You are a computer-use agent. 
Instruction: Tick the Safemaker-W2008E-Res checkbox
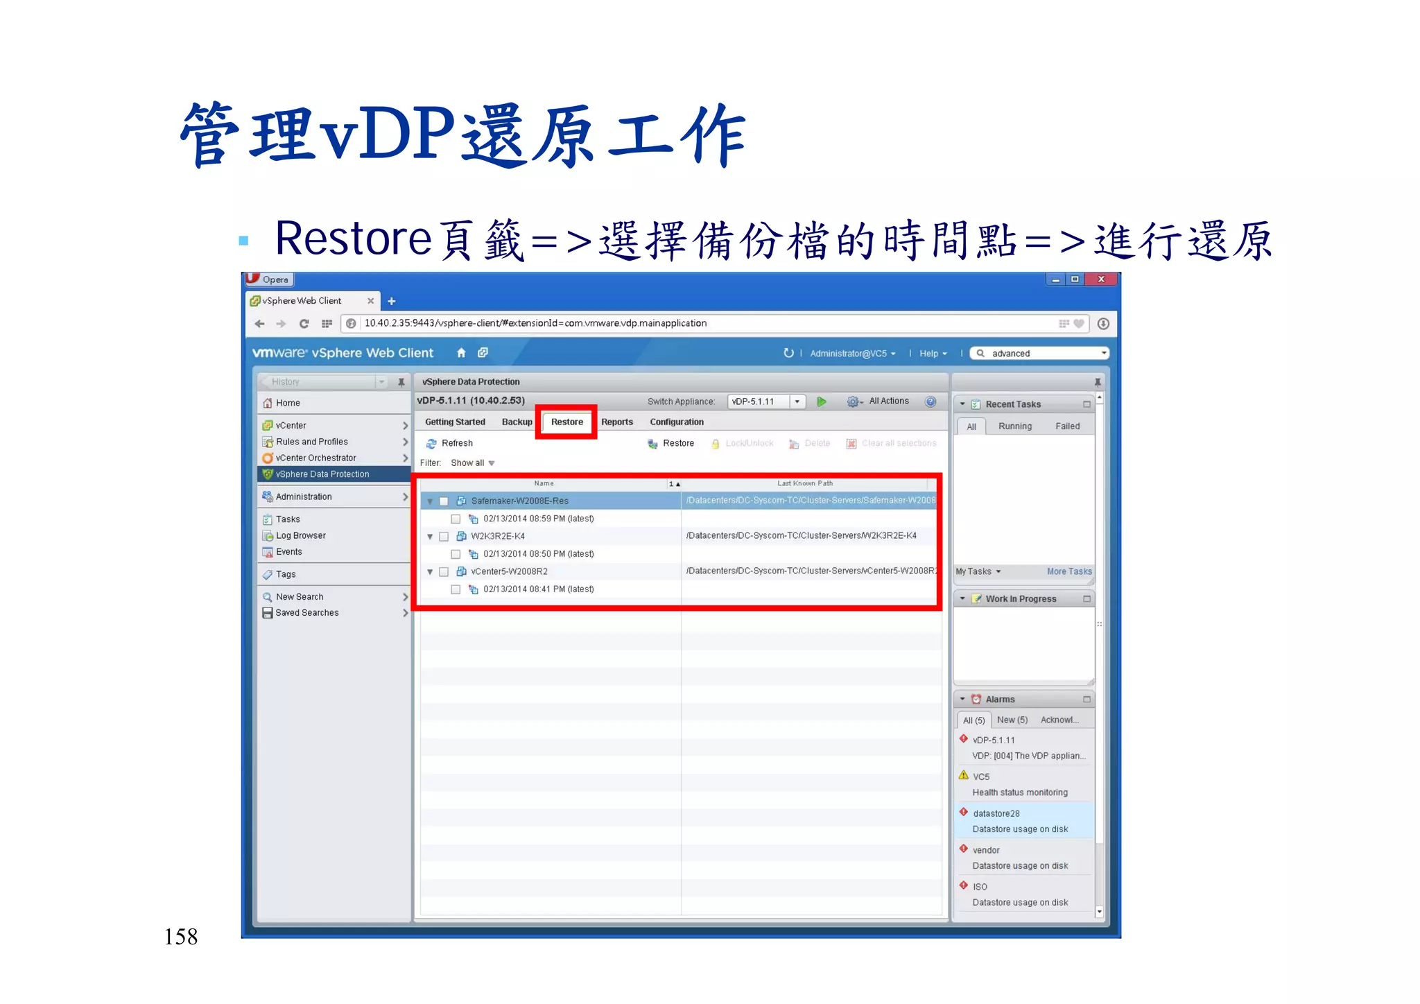tap(444, 501)
